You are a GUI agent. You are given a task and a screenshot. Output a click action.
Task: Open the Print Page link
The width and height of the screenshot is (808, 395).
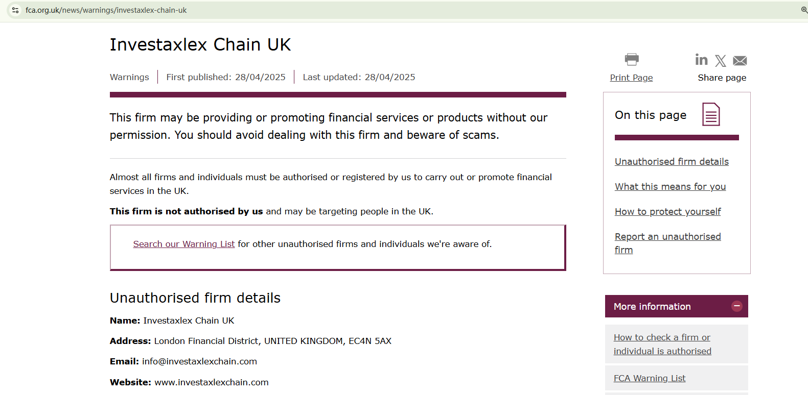631,78
